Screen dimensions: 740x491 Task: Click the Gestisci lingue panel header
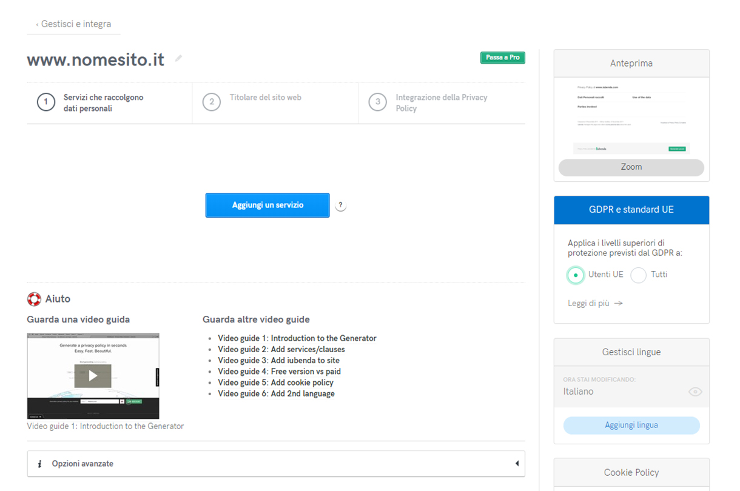pos(631,352)
